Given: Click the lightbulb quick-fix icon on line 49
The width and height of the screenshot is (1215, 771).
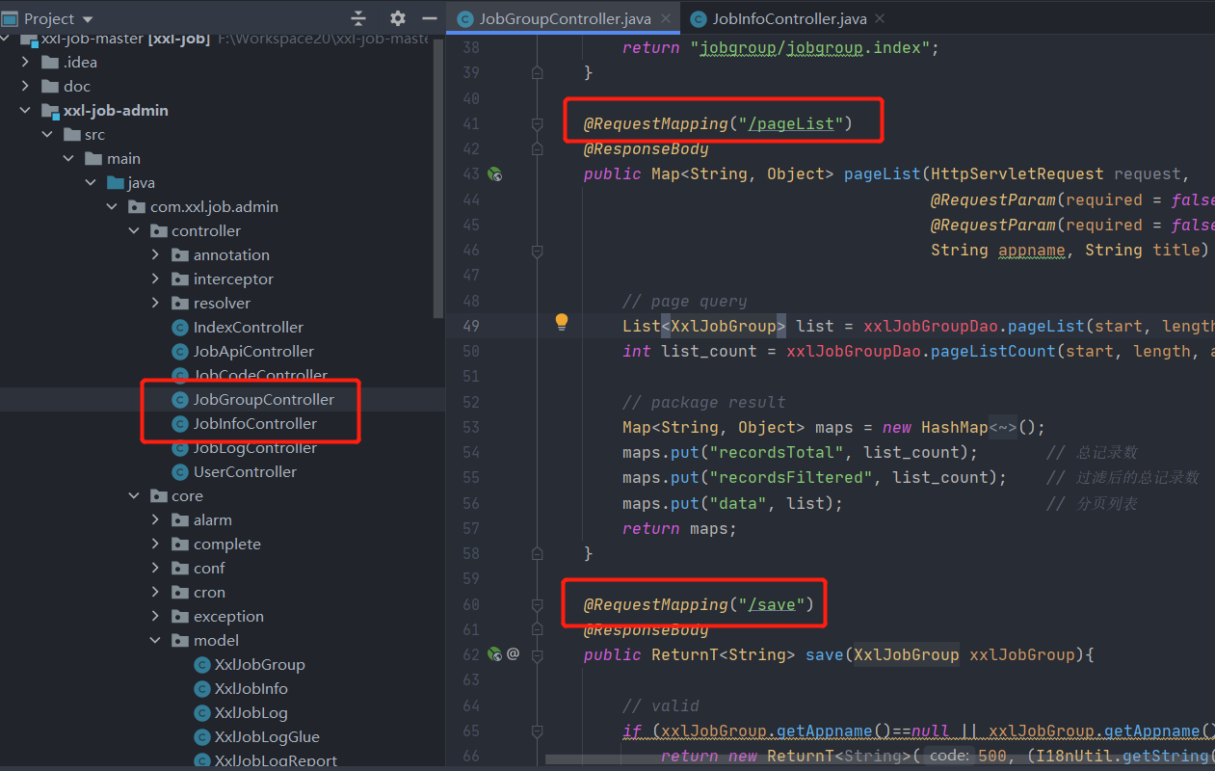Looking at the screenshot, I should tap(562, 323).
